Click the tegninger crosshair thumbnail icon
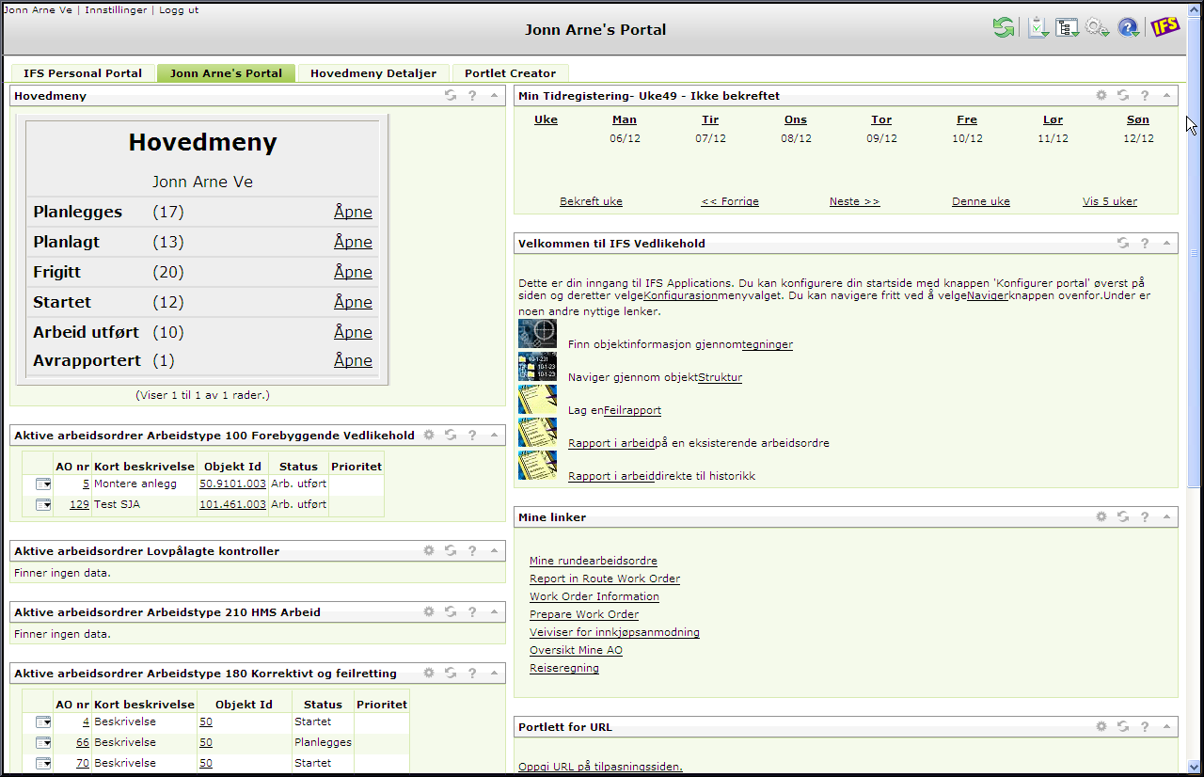Viewport: 1204px width, 777px height. point(537,334)
